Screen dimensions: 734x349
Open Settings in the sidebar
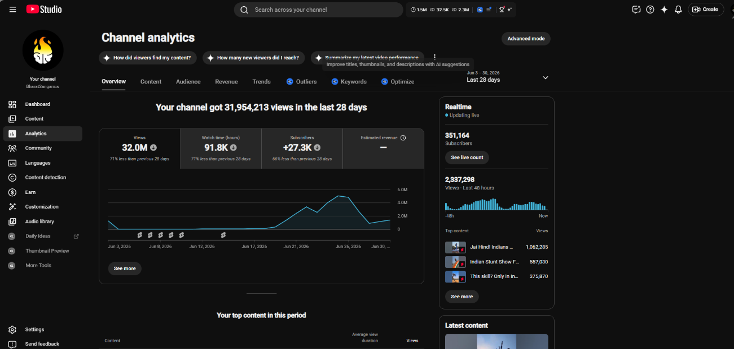tap(43, 329)
